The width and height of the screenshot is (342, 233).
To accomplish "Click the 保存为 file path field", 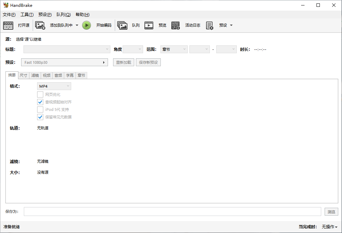I will [x=172, y=212].
